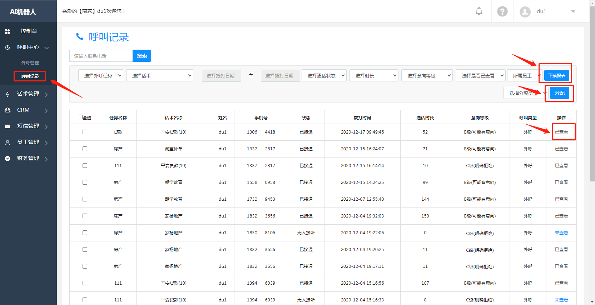Image resolution: width=595 pixels, height=305 pixels.
Task: Click the help question mark icon
Action: tap(502, 11)
